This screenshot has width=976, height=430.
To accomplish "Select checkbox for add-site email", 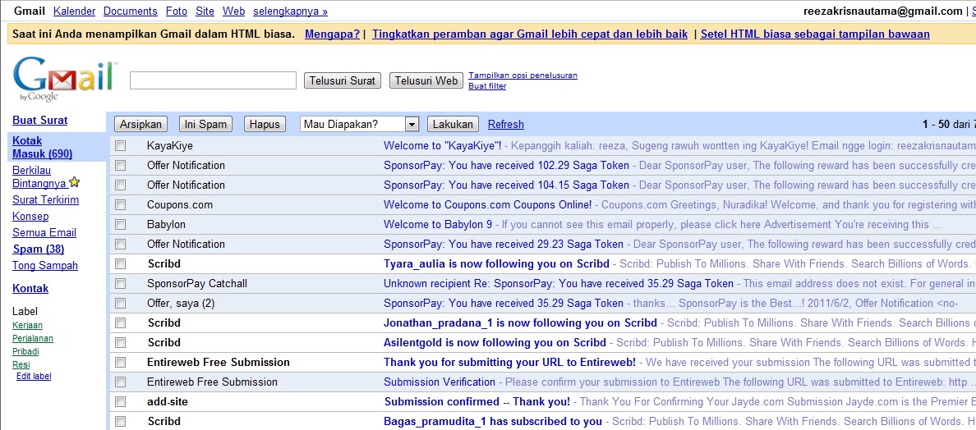I will (x=120, y=402).
